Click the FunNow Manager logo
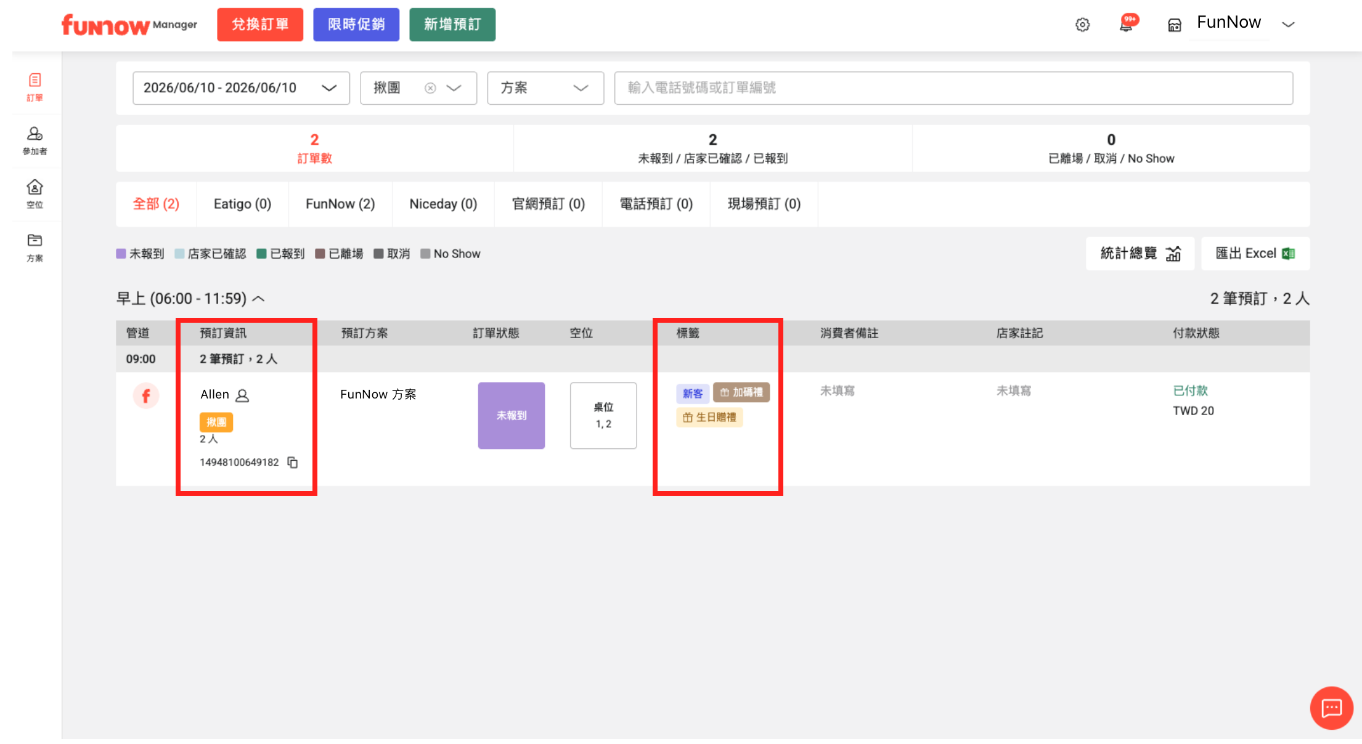 pyautogui.click(x=129, y=25)
